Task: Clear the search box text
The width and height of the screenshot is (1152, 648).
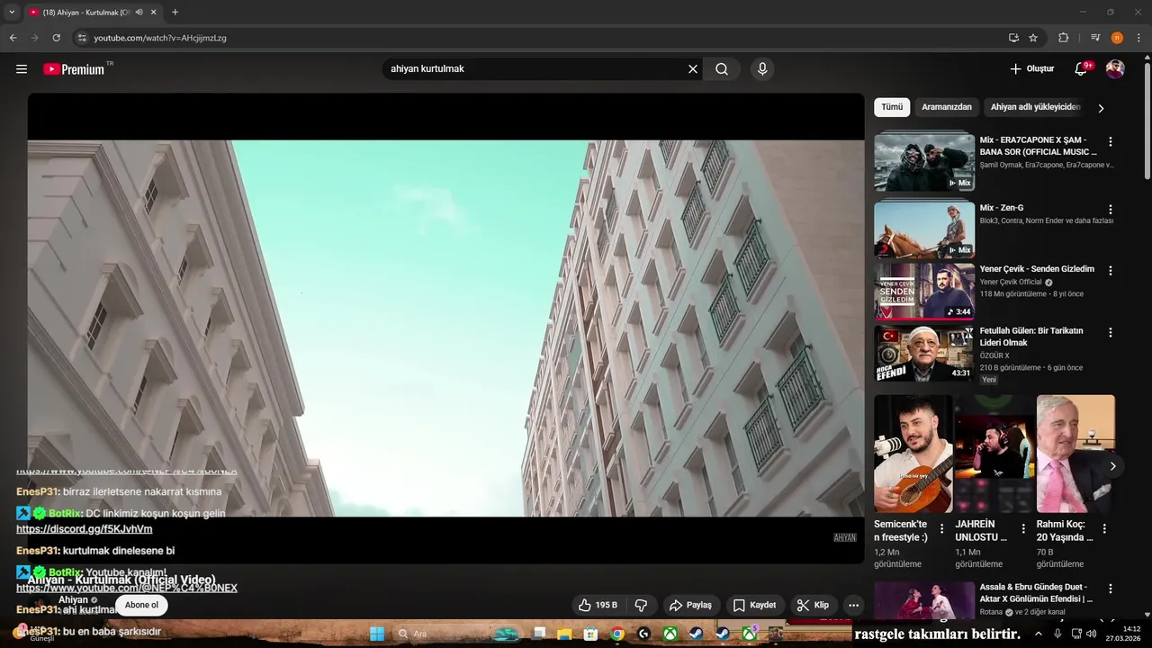Action: [x=693, y=69]
